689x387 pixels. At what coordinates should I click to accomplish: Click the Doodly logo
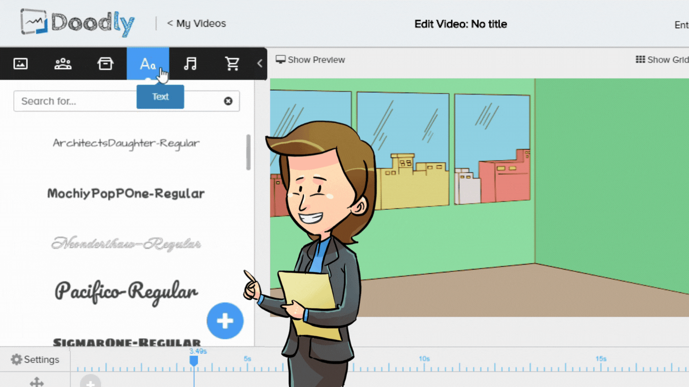point(78,23)
